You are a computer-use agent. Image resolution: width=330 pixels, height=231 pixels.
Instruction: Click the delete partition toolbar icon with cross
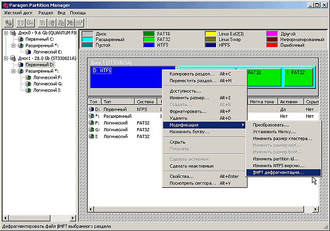point(70,23)
